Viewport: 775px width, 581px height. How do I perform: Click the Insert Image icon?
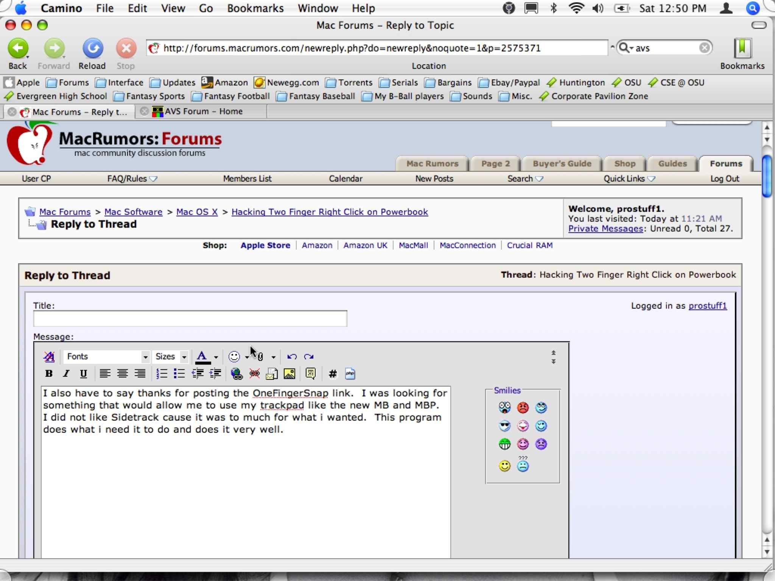tap(289, 374)
